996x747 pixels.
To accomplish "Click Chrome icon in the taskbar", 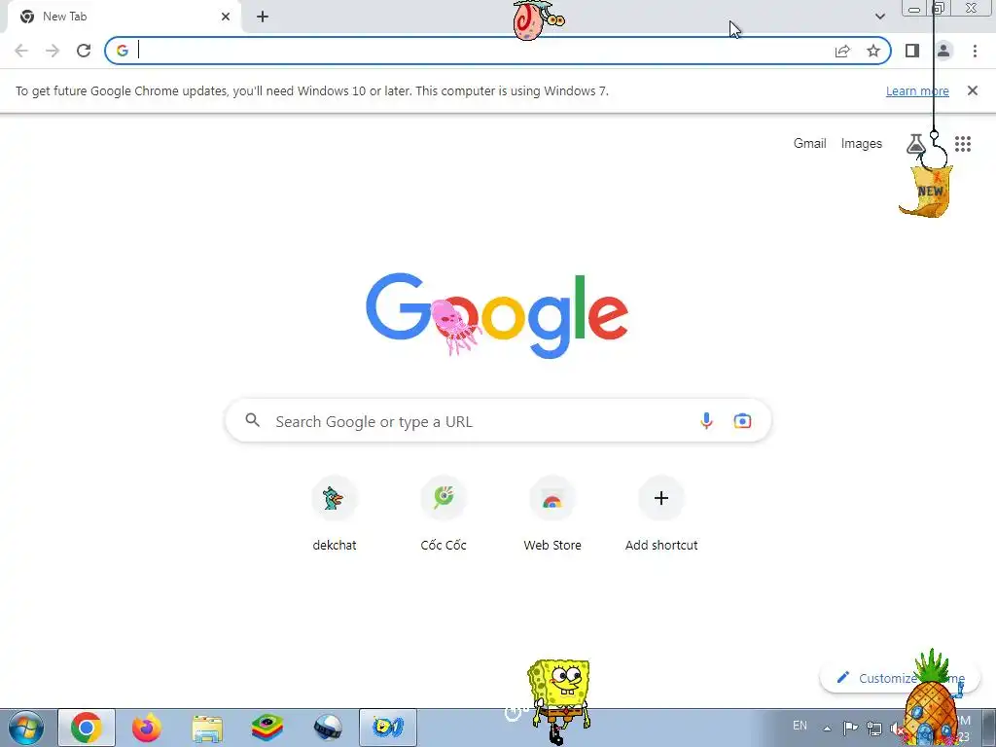I will 87,728.
